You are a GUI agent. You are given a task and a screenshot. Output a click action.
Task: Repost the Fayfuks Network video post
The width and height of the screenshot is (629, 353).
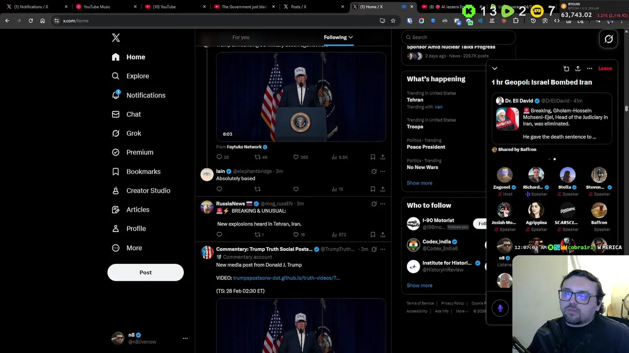coord(257,157)
